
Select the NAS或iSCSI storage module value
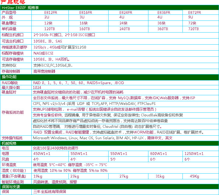coord(43,53)
